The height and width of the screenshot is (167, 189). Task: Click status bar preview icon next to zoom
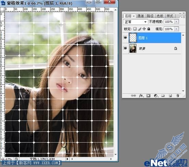click(x=16, y=159)
